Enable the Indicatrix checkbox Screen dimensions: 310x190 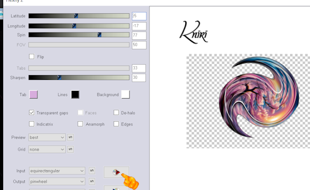click(x=32, y=124)
